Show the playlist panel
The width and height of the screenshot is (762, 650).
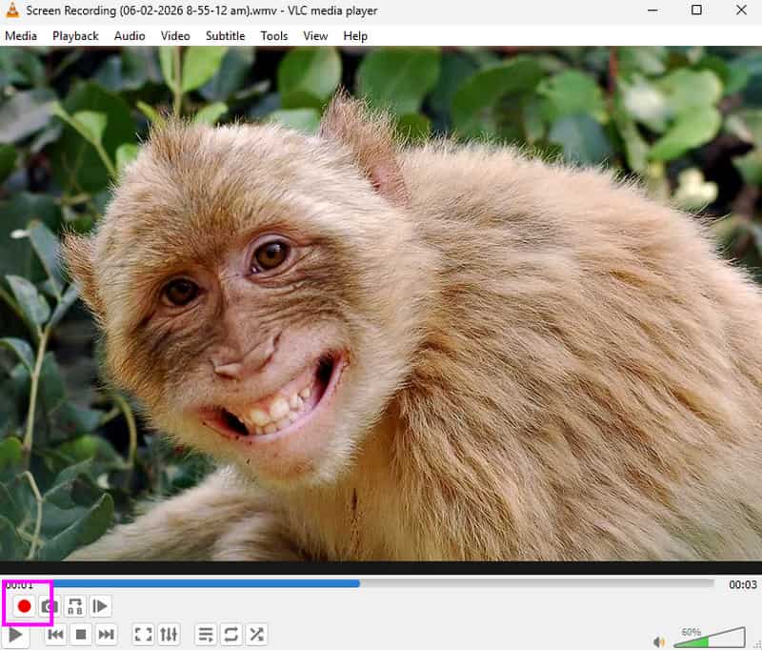coord(206,635)
